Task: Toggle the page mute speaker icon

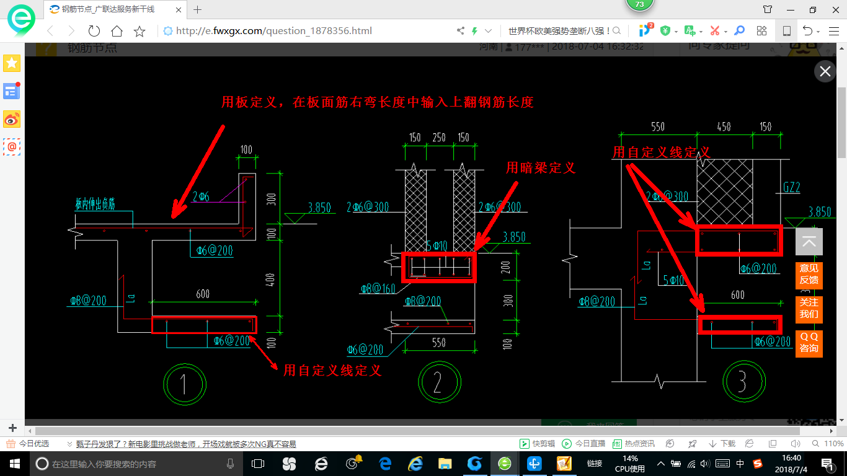Action: 795,444
